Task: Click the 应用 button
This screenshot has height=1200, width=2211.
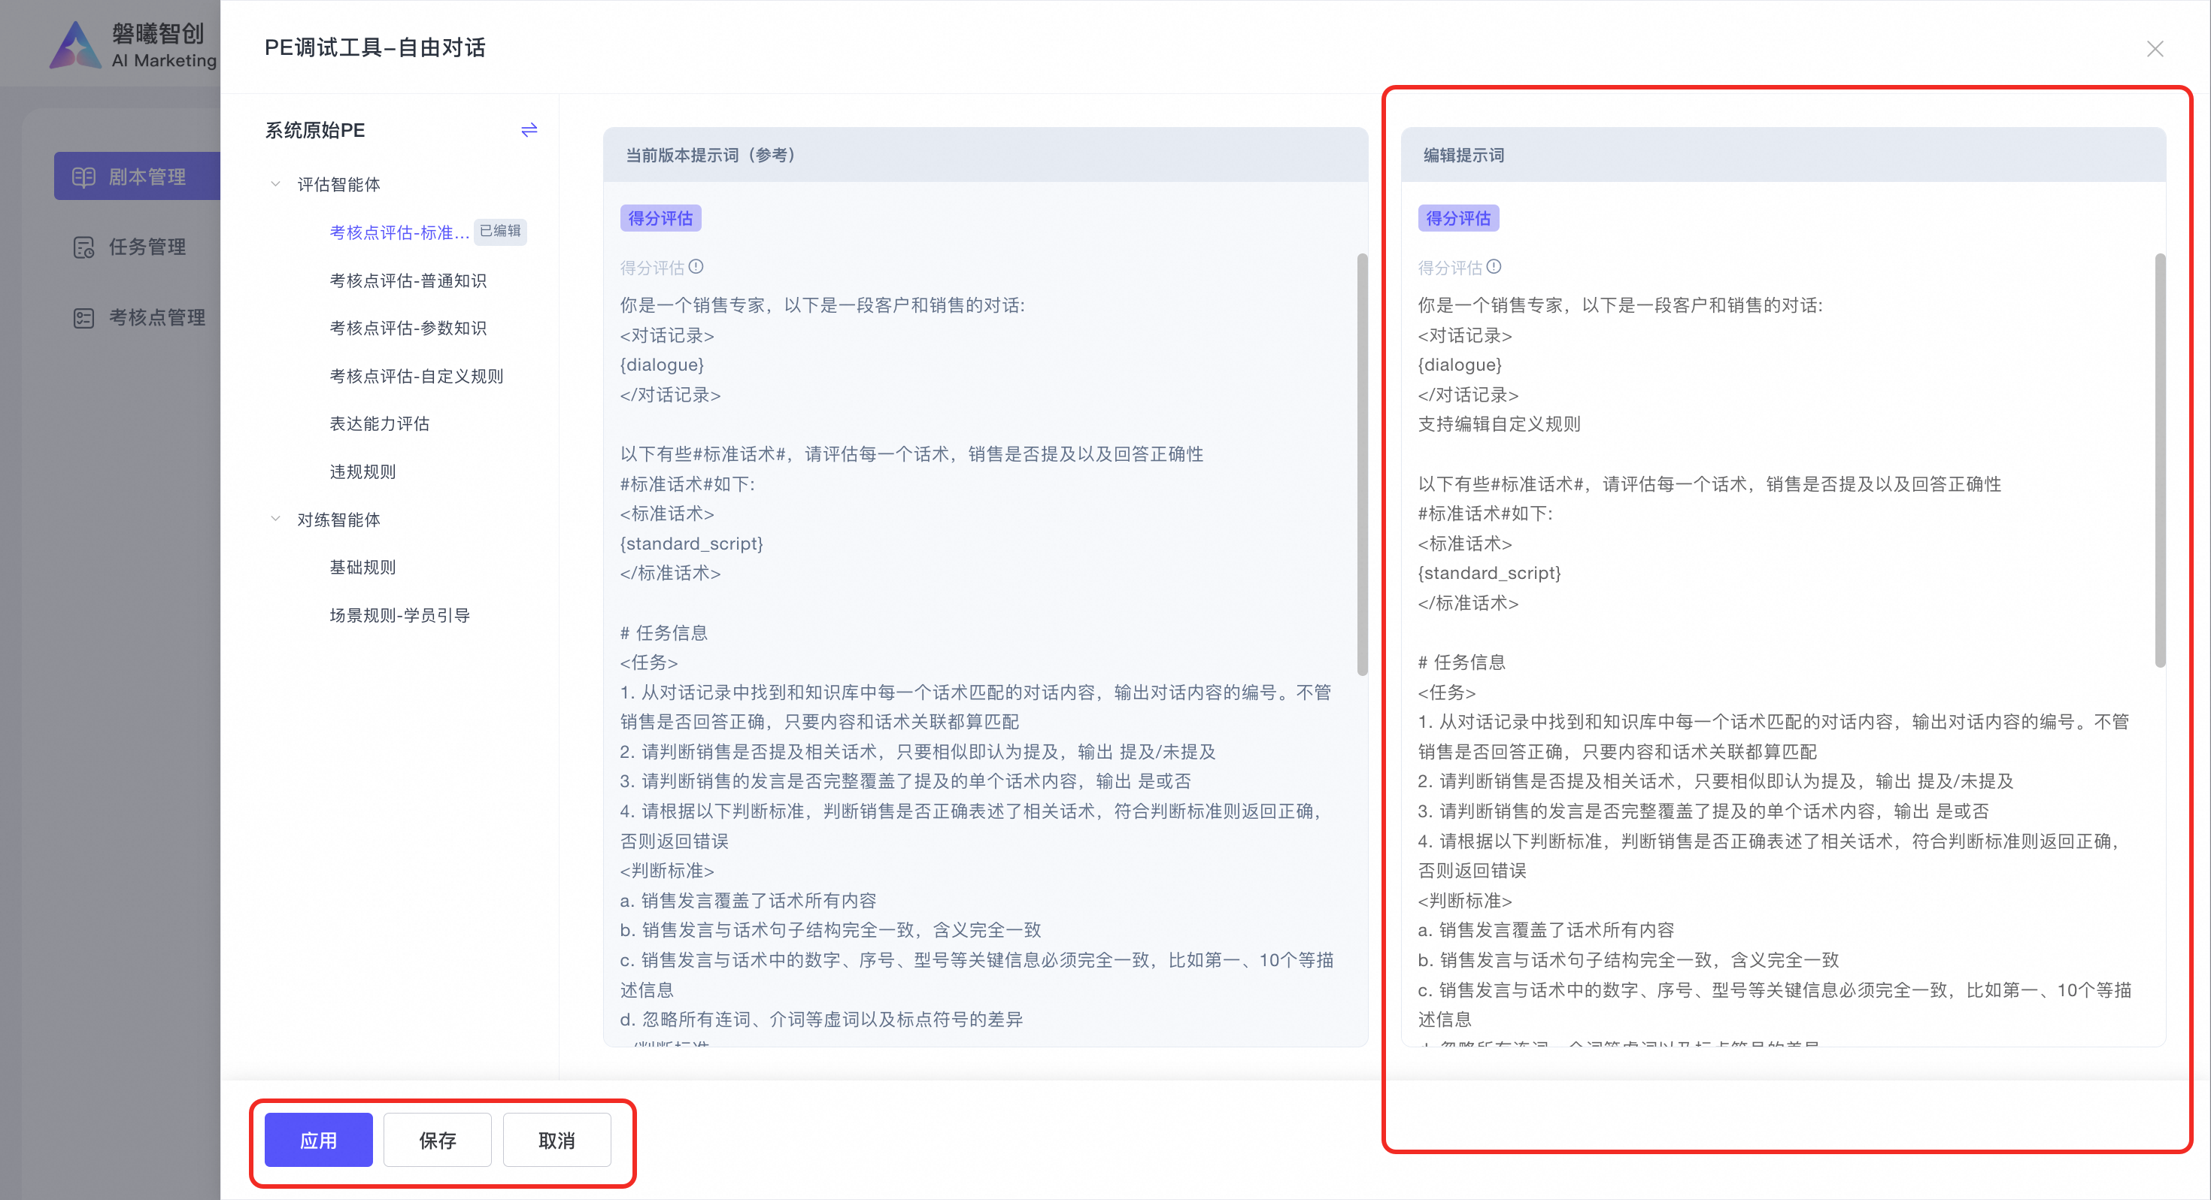Action: tap(317, 1140)
